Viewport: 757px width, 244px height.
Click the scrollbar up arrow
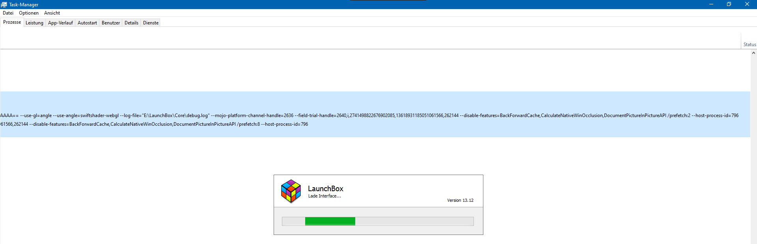753,53
